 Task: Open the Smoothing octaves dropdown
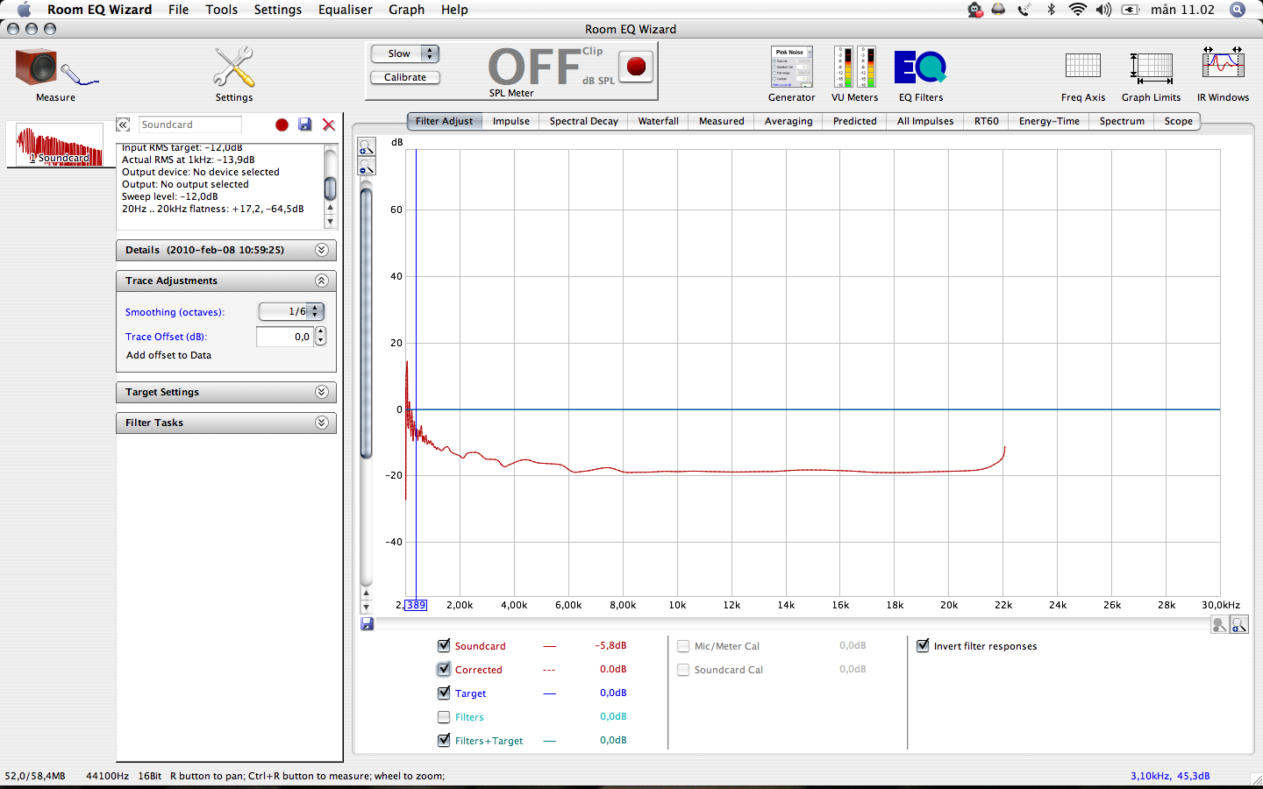(x=291, y=311)
